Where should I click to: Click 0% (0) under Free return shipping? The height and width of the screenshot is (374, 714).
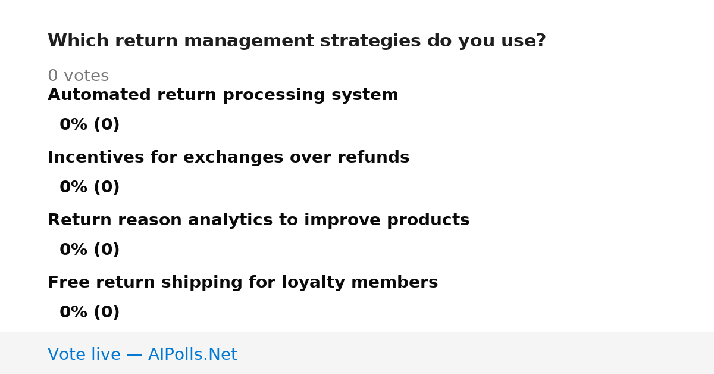90,313
